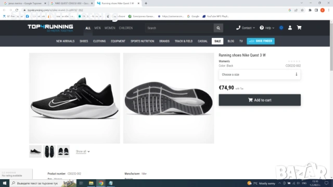Screen dimensions: 333x187
Task: Open the shopping cart icon
Action: 299,28
